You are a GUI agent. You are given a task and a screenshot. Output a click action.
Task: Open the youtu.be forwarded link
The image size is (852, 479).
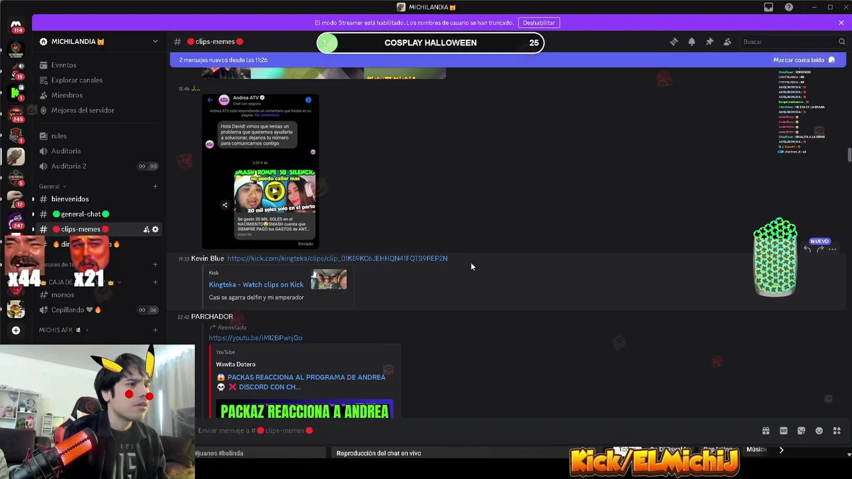coord(256,338)
